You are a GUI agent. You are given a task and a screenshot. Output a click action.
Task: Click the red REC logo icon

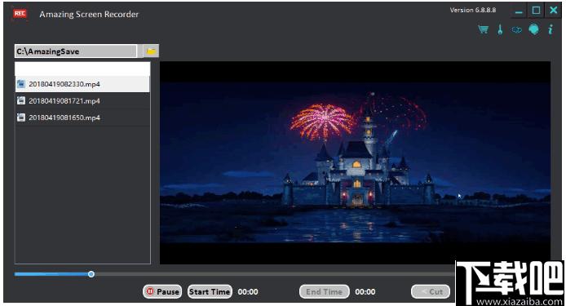[x=20, y=14]
